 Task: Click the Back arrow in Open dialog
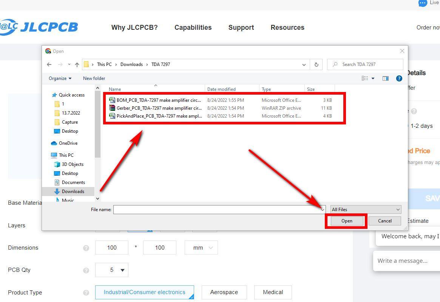49,64
